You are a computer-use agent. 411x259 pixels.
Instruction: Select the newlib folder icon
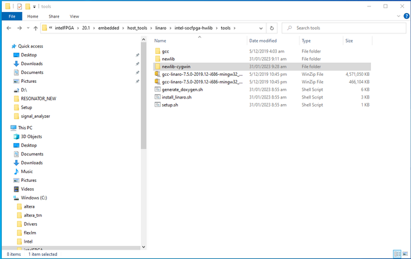click(157, 59)
